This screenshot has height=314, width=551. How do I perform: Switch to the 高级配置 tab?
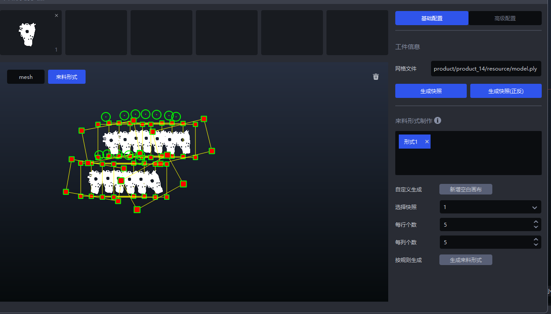pos(505,18)
